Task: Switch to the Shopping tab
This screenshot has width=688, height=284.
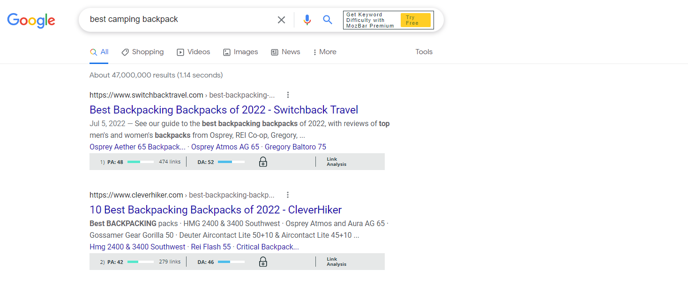Action: coord(142,52)
